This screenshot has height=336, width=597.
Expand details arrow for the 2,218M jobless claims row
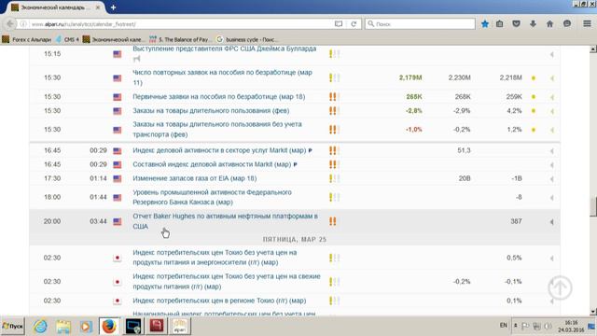pos(551,78)
